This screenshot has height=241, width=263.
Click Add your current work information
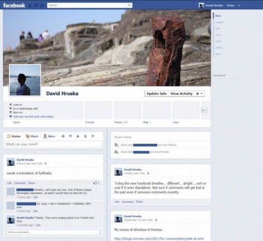click(33, 117)
